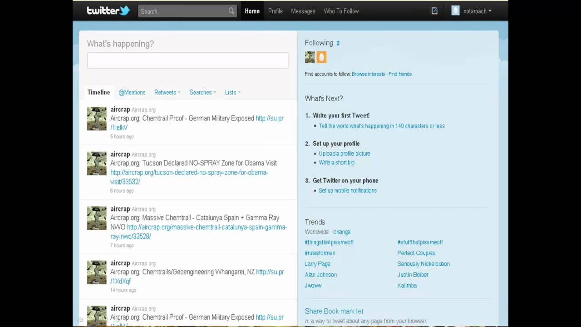
Task: Click Browse interests link
Action: (x=368, y=74)
